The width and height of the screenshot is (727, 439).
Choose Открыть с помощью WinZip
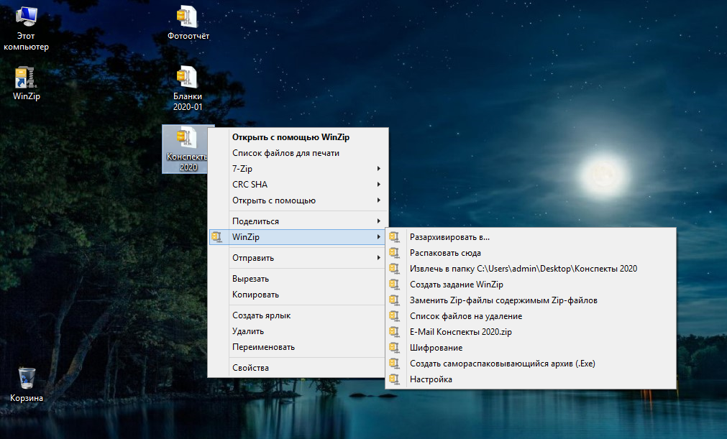click(x=297, y=137)
